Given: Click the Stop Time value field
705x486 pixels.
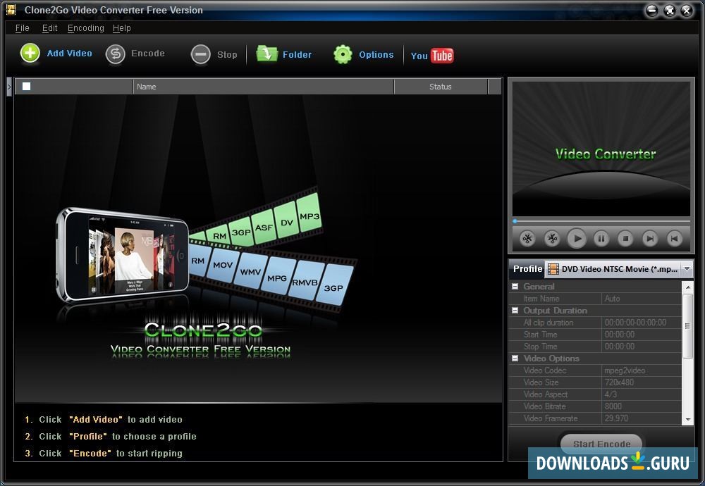Looking at the screenshot, I should pyautogui.click(x=642, y=347).
